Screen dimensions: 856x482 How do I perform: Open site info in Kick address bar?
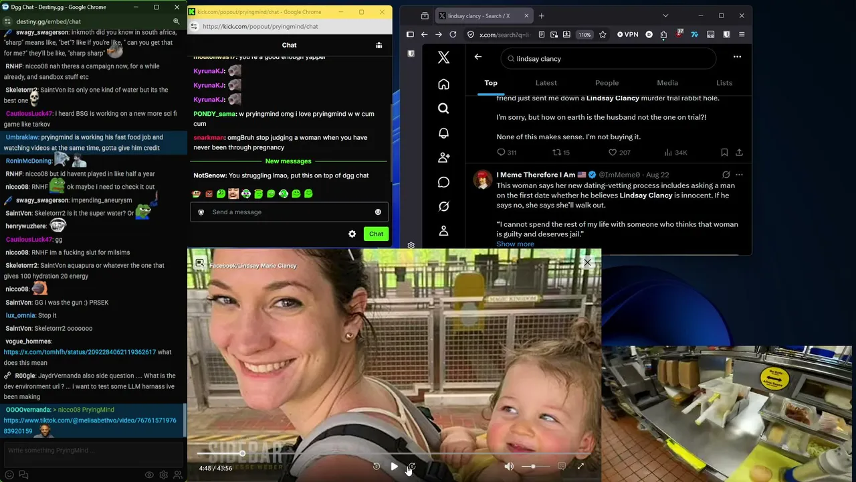pos(194,26)
